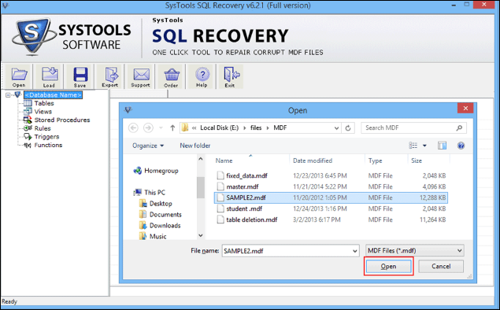Select This PC in navigation pane
500x310 pixels.
point(150,193)
